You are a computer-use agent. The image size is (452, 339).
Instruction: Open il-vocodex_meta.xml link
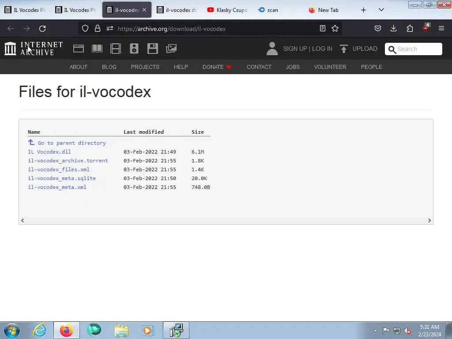(57, 187)
